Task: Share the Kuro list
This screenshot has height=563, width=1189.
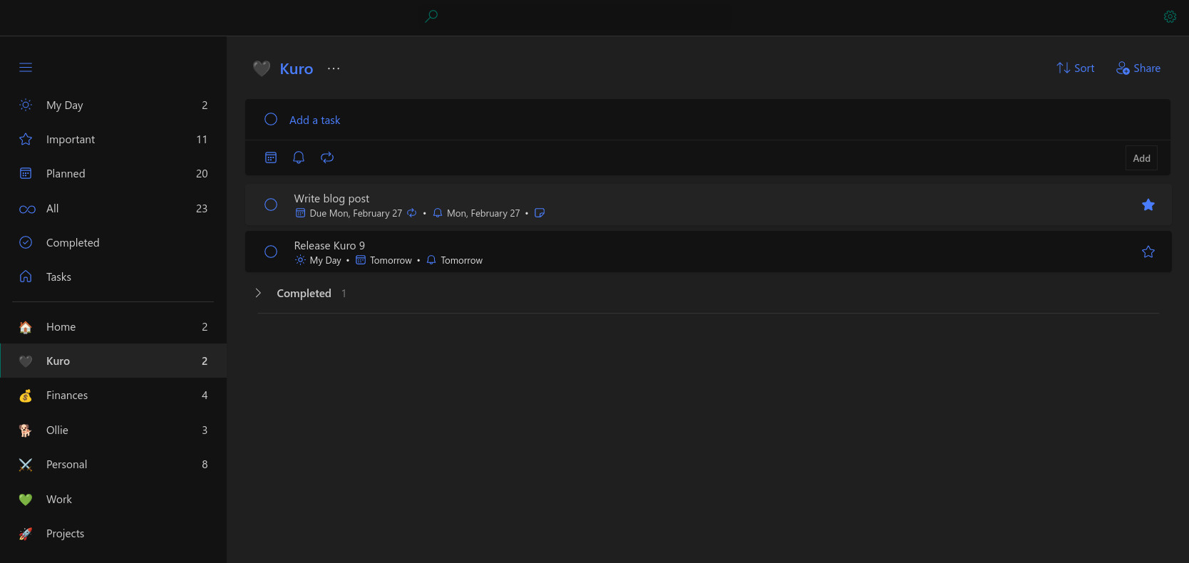Action: (1138, 68)
